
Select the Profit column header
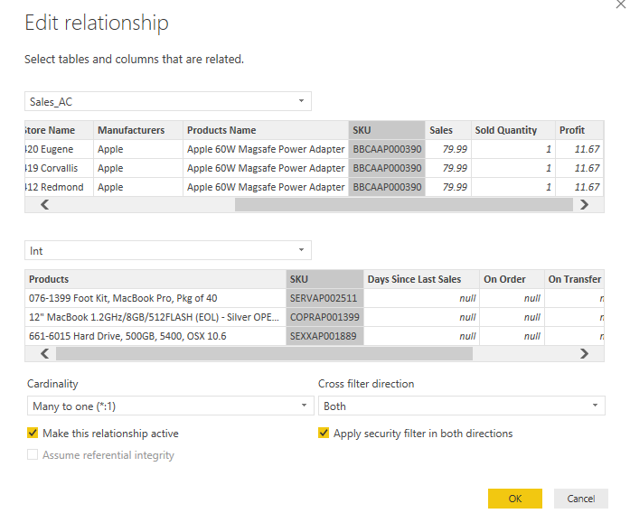[x=579, y=130]
